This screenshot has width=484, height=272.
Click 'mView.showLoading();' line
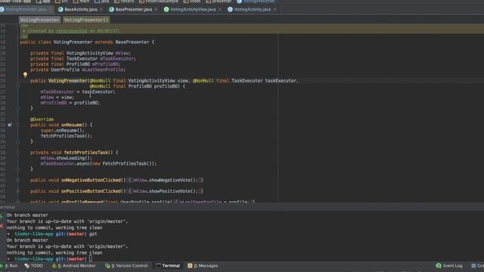coord(67,158)
